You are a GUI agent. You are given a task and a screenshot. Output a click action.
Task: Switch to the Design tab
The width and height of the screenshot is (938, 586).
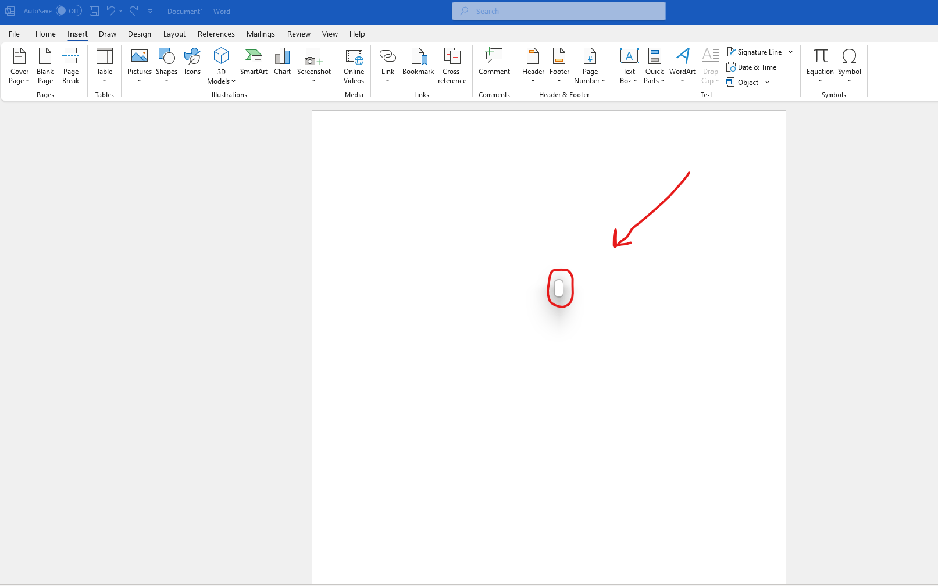click(140, 34)
